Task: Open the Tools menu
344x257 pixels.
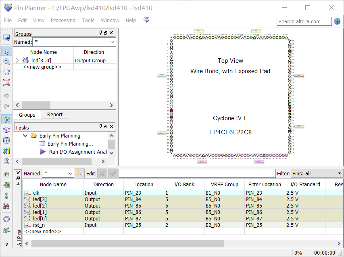Action: (88, 21)
